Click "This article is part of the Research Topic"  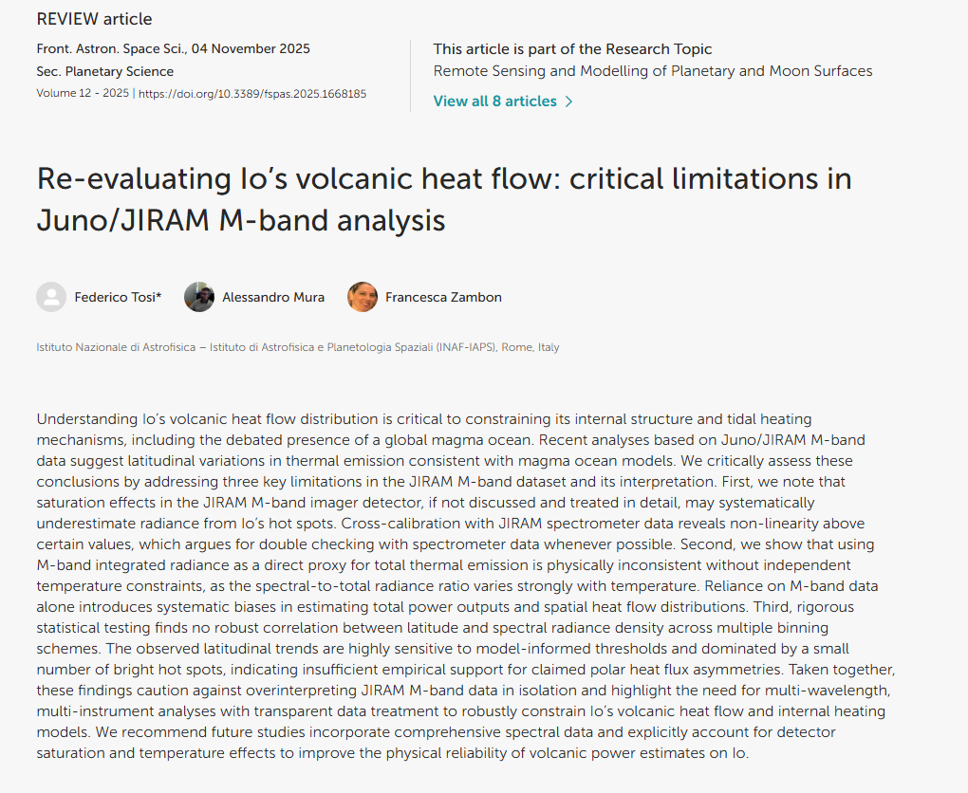click(x=572, y=49)
